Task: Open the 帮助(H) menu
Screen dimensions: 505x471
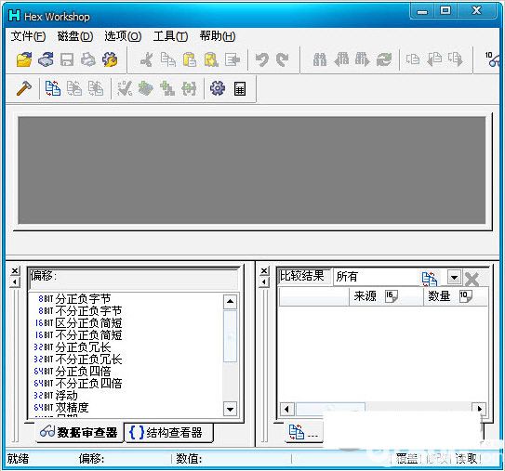Action: coord(218,36)
